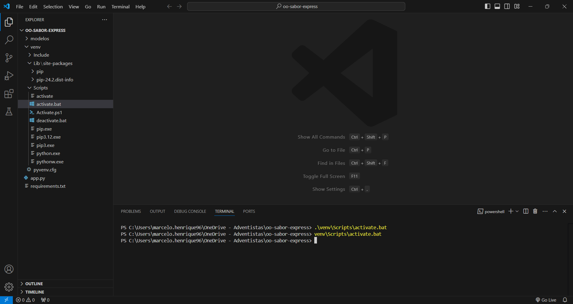Open the Run menu
The height and width of the screenshot is (304, 573).
pos(101,7)
